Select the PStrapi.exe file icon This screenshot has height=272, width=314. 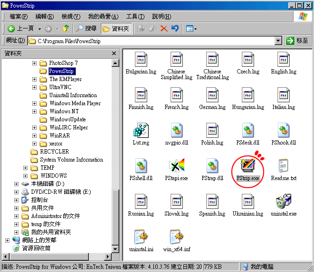tap(176, 167)
